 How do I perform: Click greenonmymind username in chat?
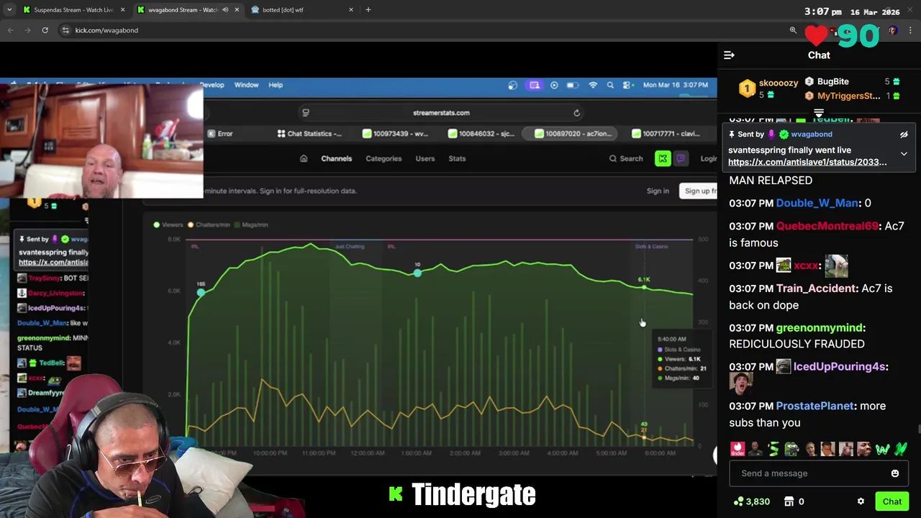[820, 328]
